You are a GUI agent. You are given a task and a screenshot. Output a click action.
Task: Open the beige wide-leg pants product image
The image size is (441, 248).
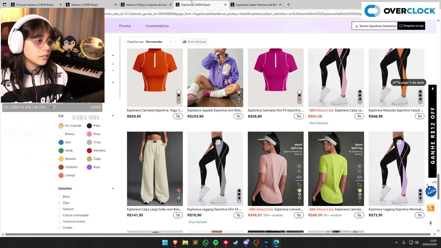click(155, 168)
